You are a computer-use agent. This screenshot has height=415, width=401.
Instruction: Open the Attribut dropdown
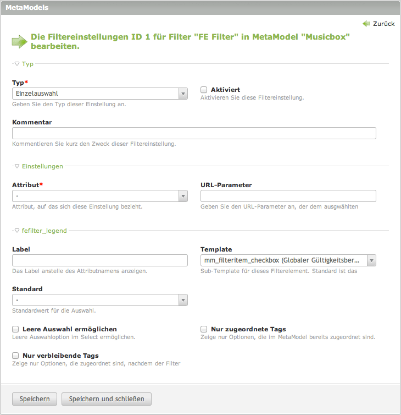click(100, 196)
